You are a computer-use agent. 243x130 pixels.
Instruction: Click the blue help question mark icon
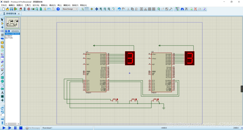click(58, 9)
